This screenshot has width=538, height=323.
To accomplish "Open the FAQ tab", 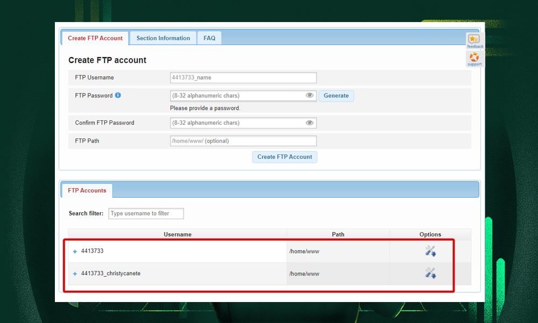I will click(x=209, y=38).
